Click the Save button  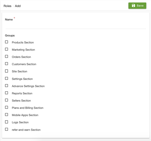[137, 6]
